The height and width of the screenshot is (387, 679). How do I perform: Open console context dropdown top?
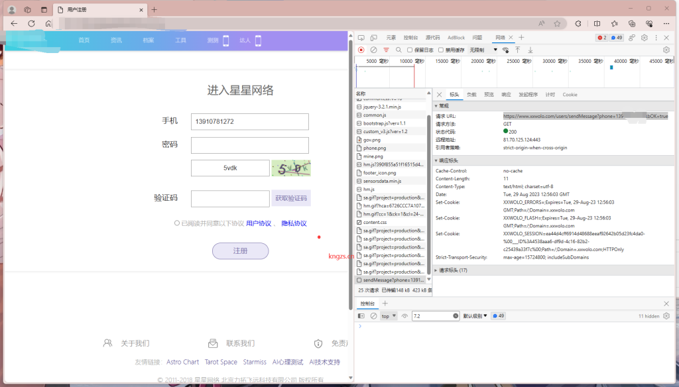coord(389,316)
